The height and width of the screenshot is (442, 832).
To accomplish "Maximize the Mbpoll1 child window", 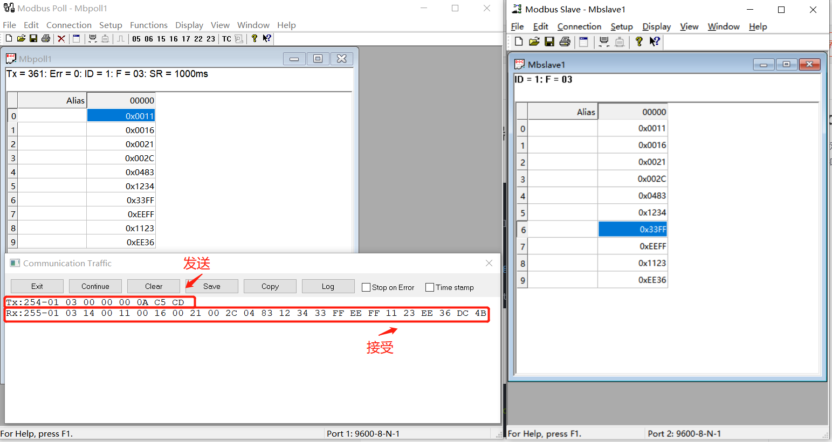I will (x=318, y=59).
